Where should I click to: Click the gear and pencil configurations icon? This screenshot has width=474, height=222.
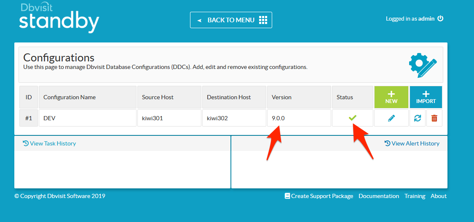[423, 65]
